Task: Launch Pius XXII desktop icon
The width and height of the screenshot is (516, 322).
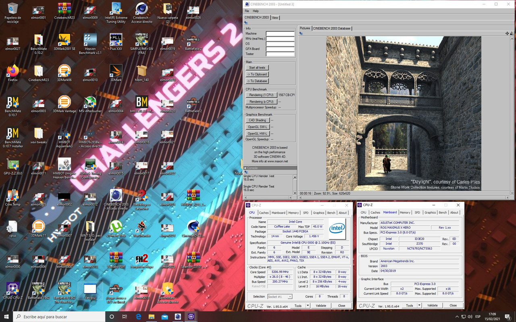Action: (x=116, y=41)
